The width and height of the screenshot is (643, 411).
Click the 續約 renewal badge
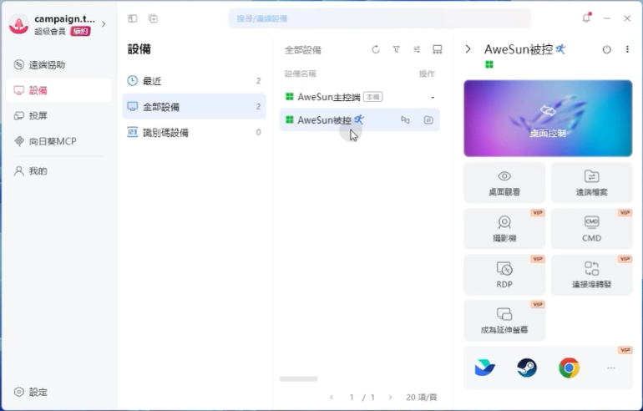[80, 31]
